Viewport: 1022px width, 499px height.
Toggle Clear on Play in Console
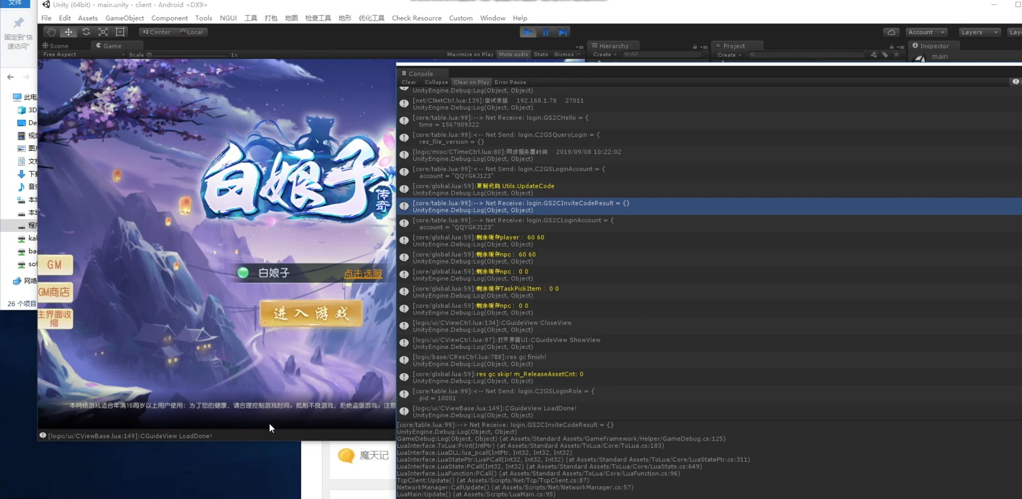click(x=471, y=82)
